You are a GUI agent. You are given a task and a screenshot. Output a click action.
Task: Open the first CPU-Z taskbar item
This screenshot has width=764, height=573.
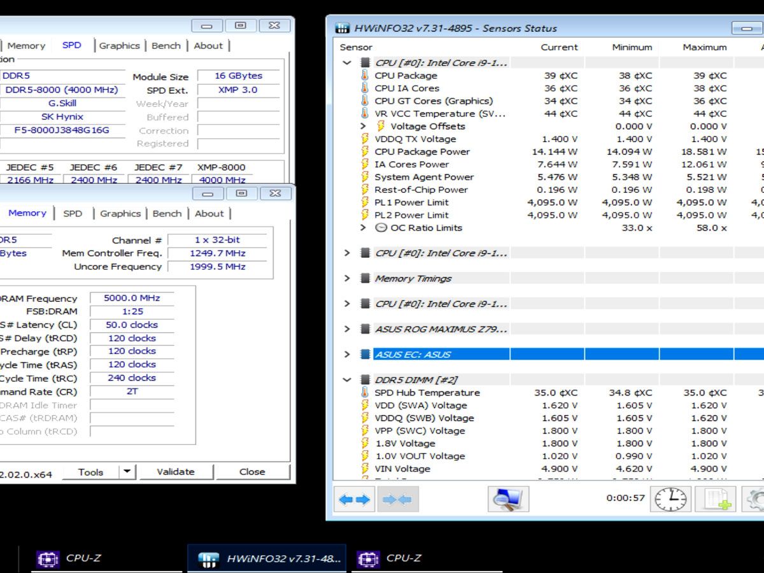pos(70,559)
